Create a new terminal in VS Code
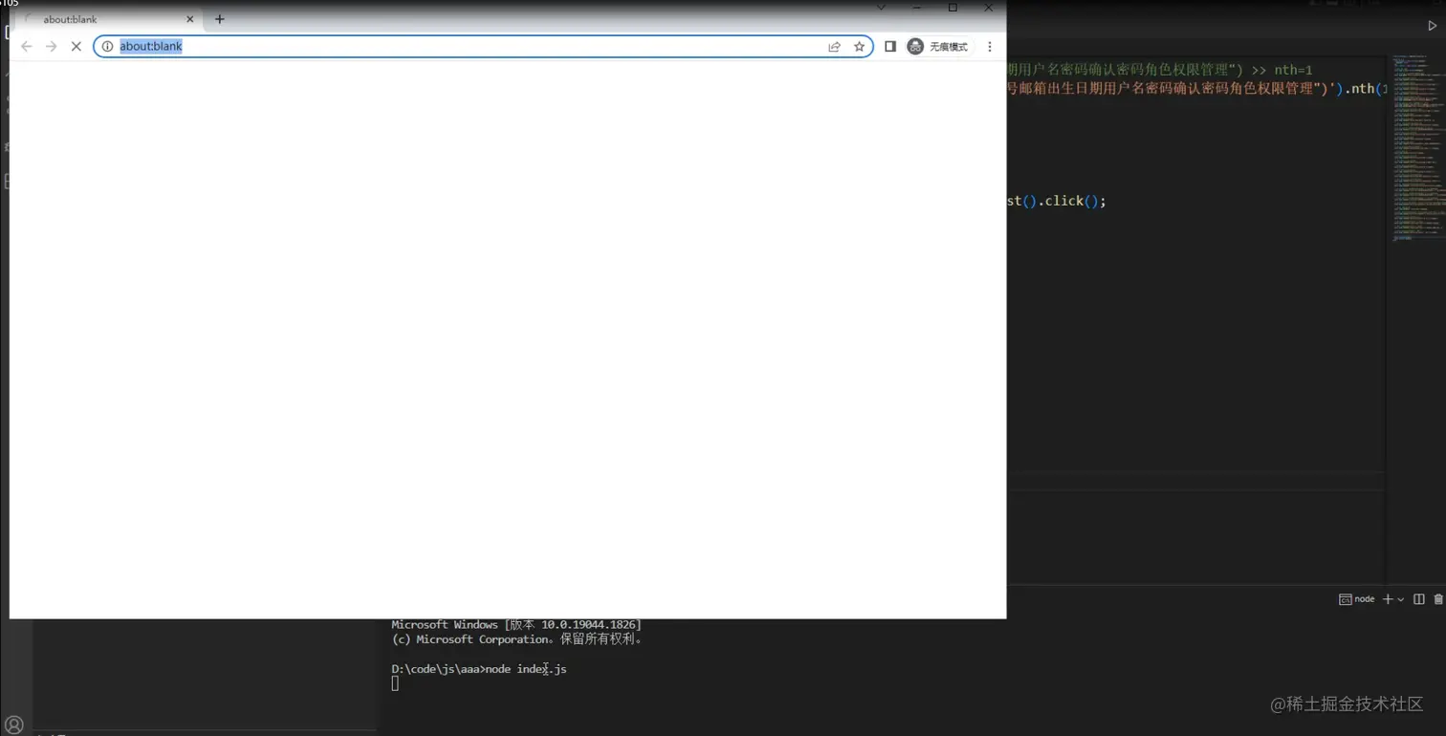Screen dimensions: 1446x736 (1388, 599)
